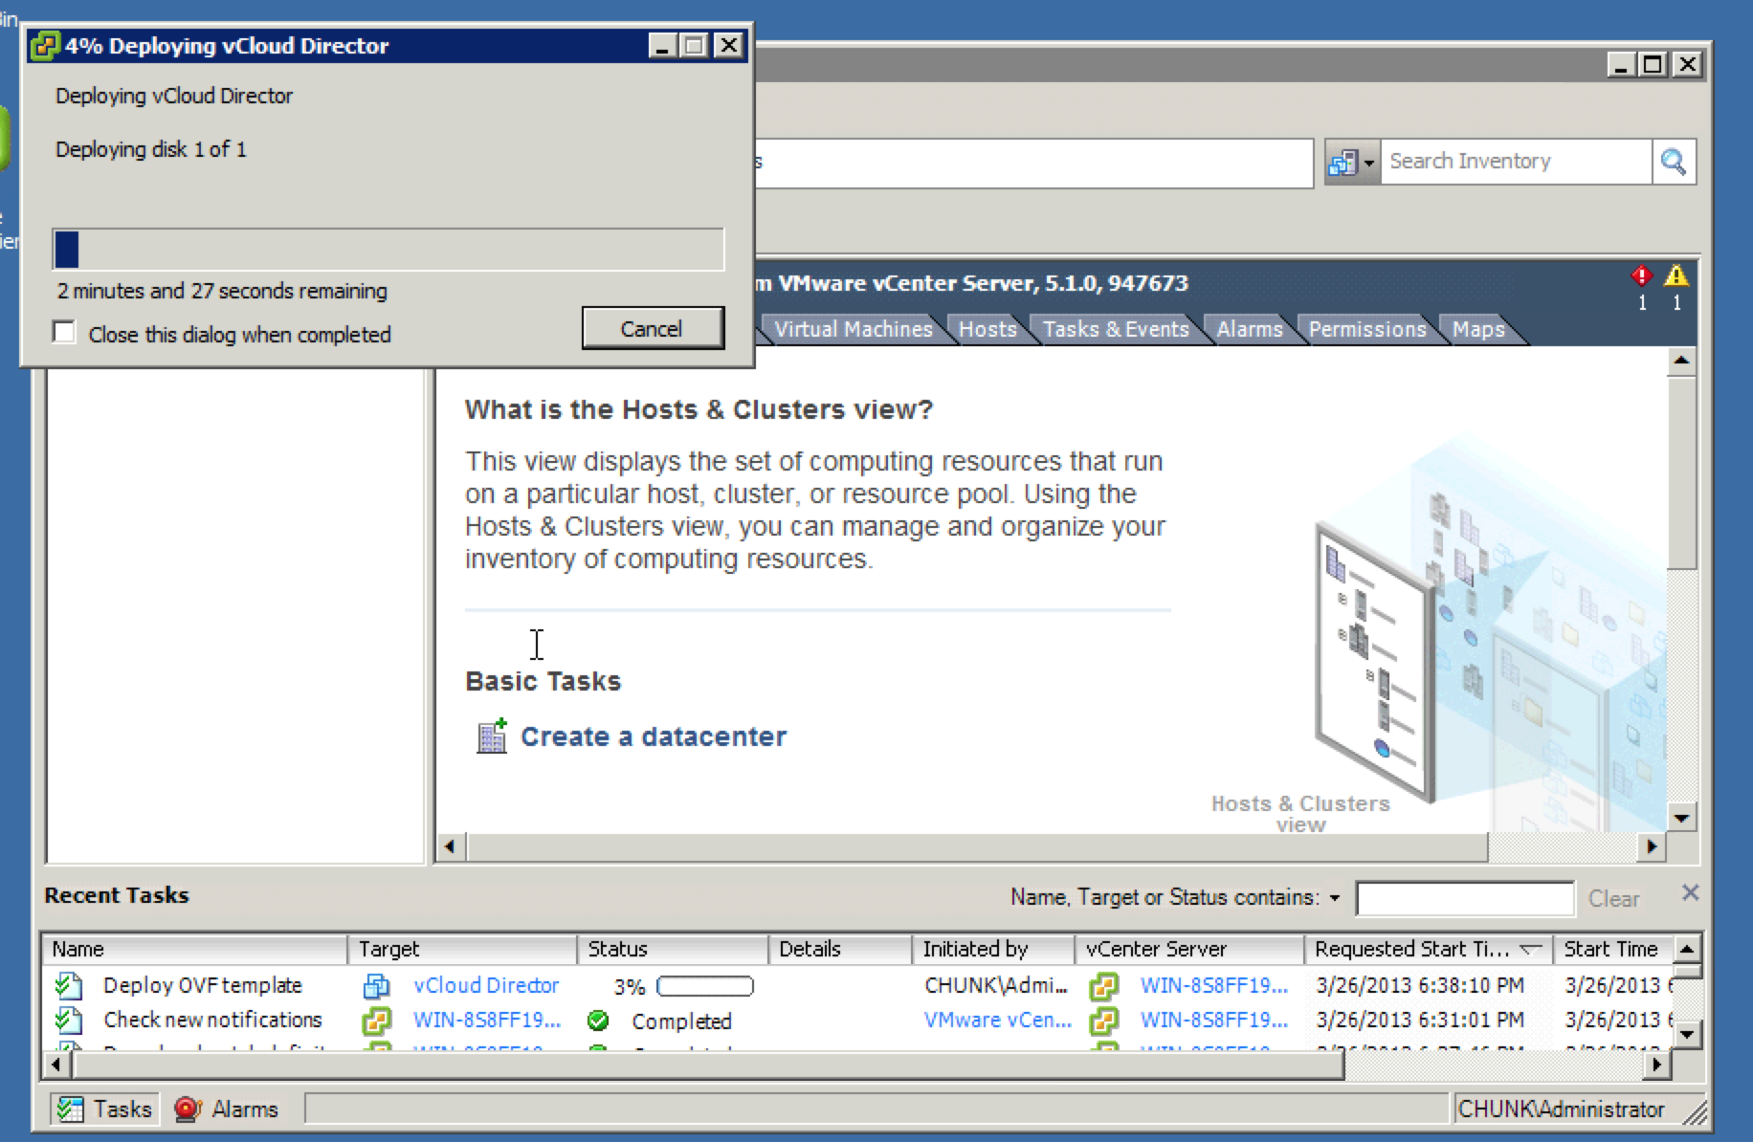Enable Close this dialog when completed
The height and width of the screenshot is (1142, 1753).
64,333
